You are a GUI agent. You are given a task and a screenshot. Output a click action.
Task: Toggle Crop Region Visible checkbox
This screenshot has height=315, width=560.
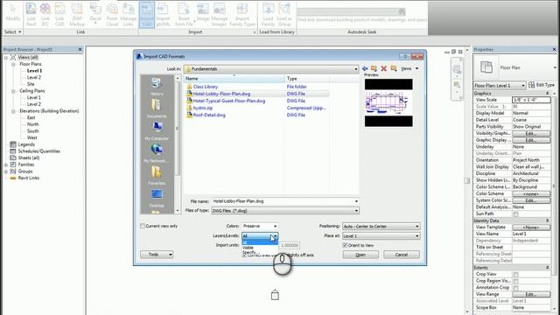(515, 281)
